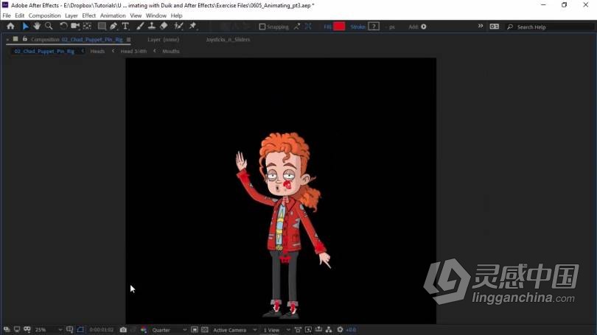The image size is (597, 335).
Task: Select the Rotation tool
Action: (63, 27)
